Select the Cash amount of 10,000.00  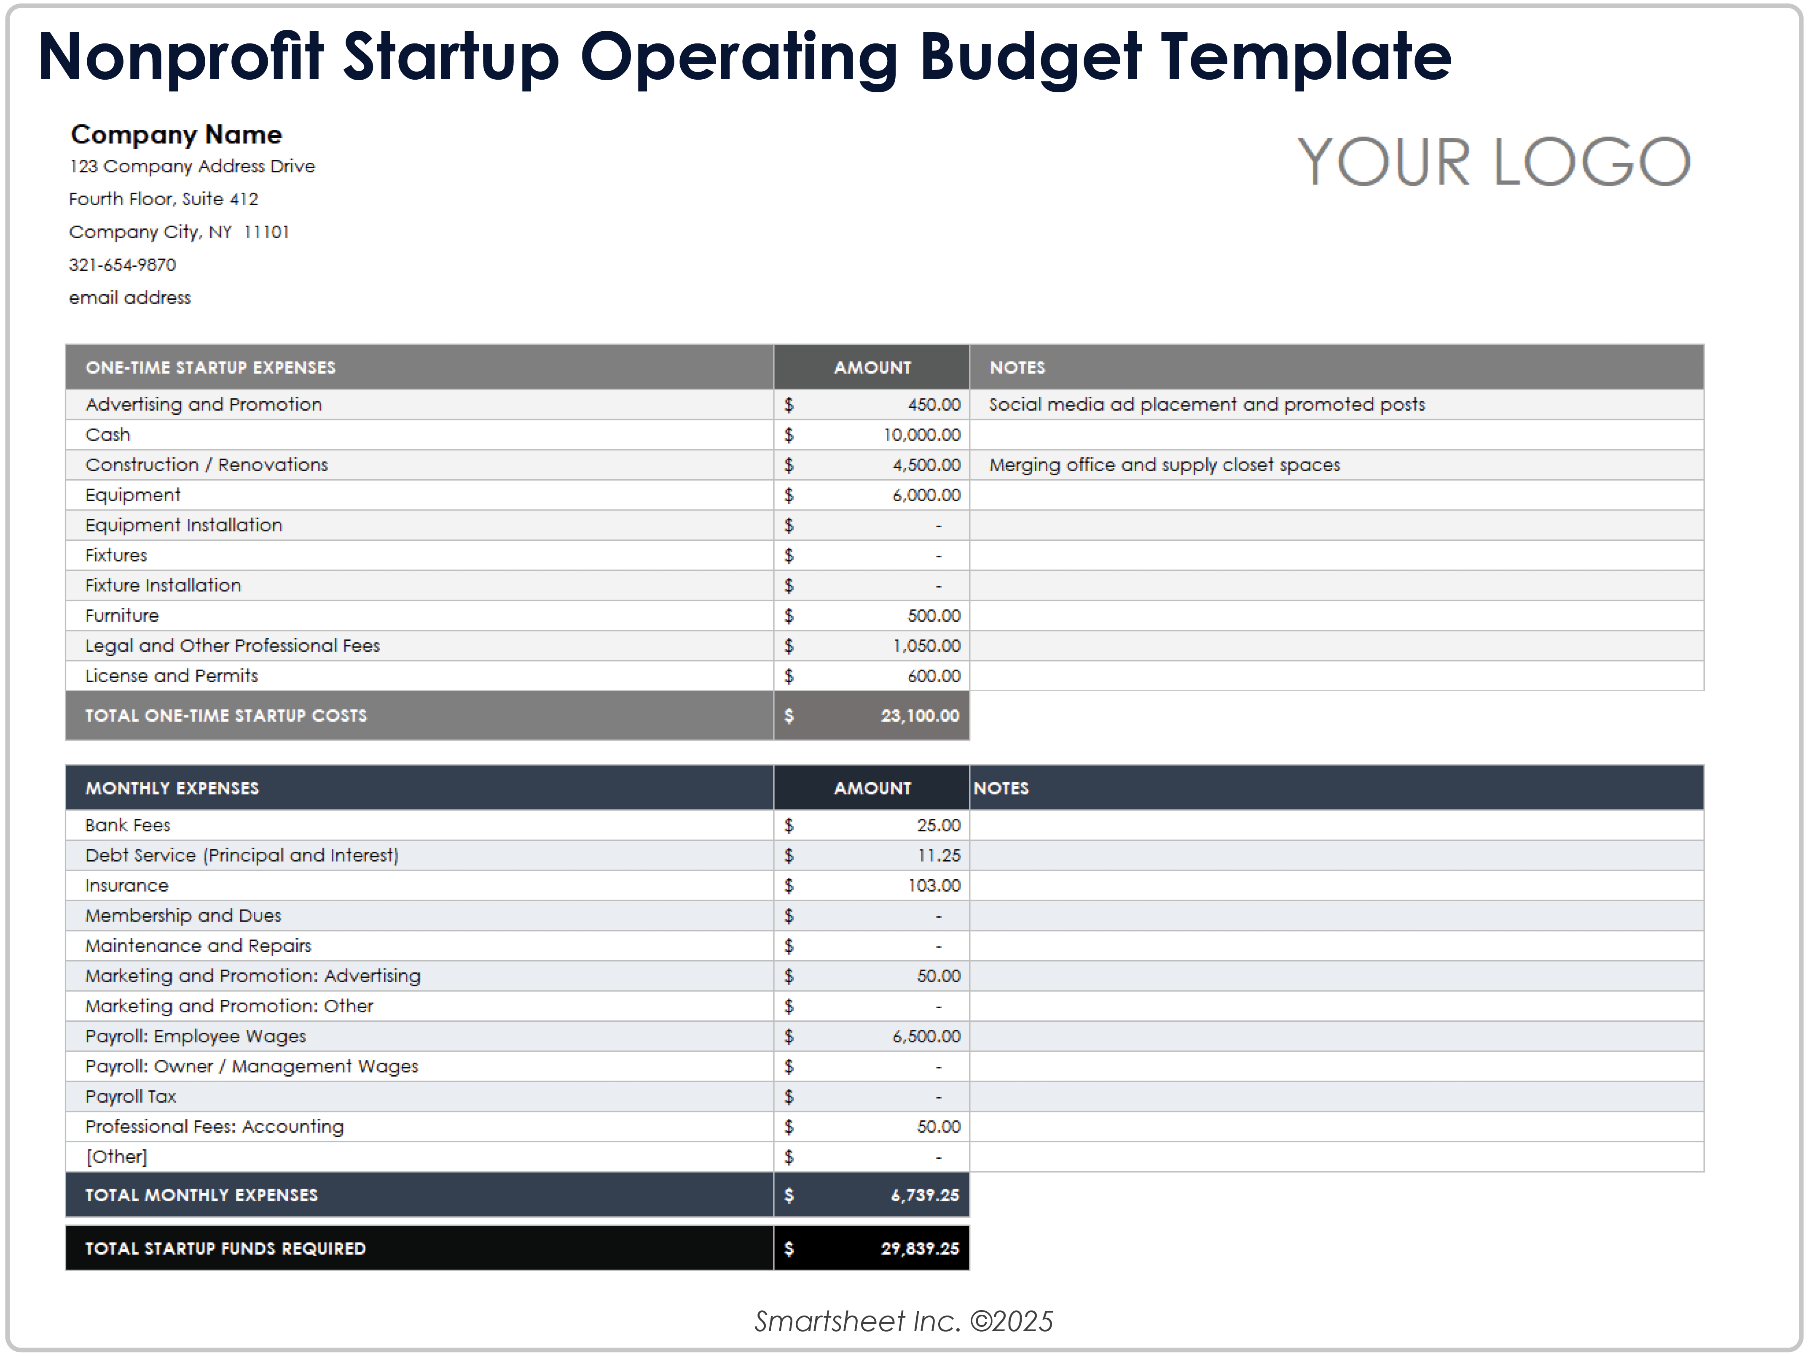click(x=921, y=435)
